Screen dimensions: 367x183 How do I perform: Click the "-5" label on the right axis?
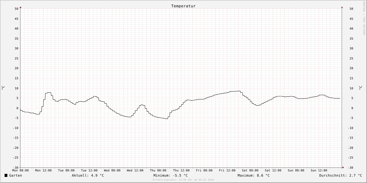click(351, 118)
